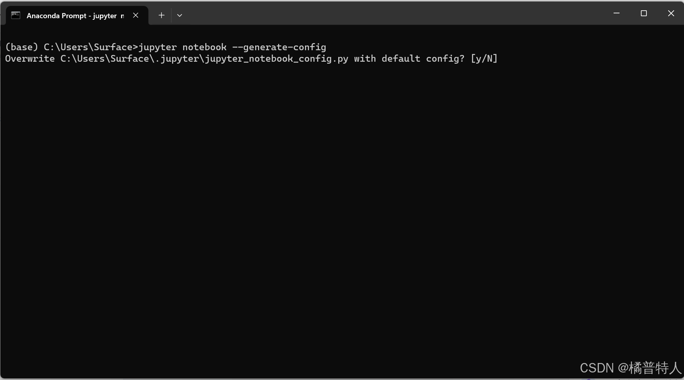The image size is (684, 380).
Task: Click the terminal icon on the Anaconda Prompt tab
Action: point(15,15)
